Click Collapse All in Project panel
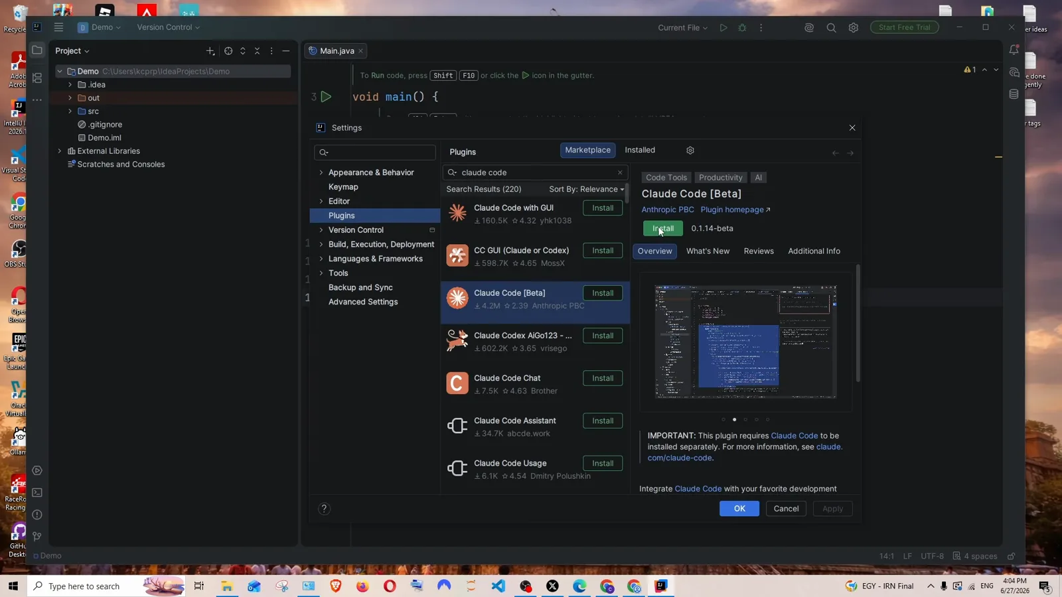 click(x=258, y=51)
